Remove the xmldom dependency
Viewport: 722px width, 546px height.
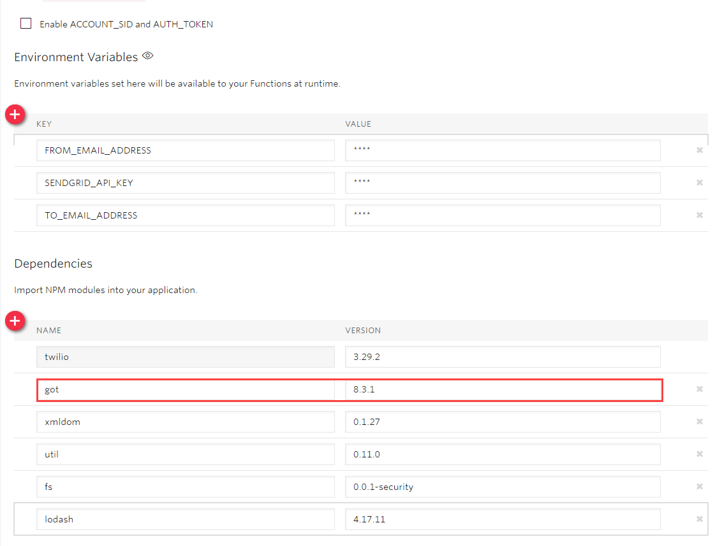[699, 421]
